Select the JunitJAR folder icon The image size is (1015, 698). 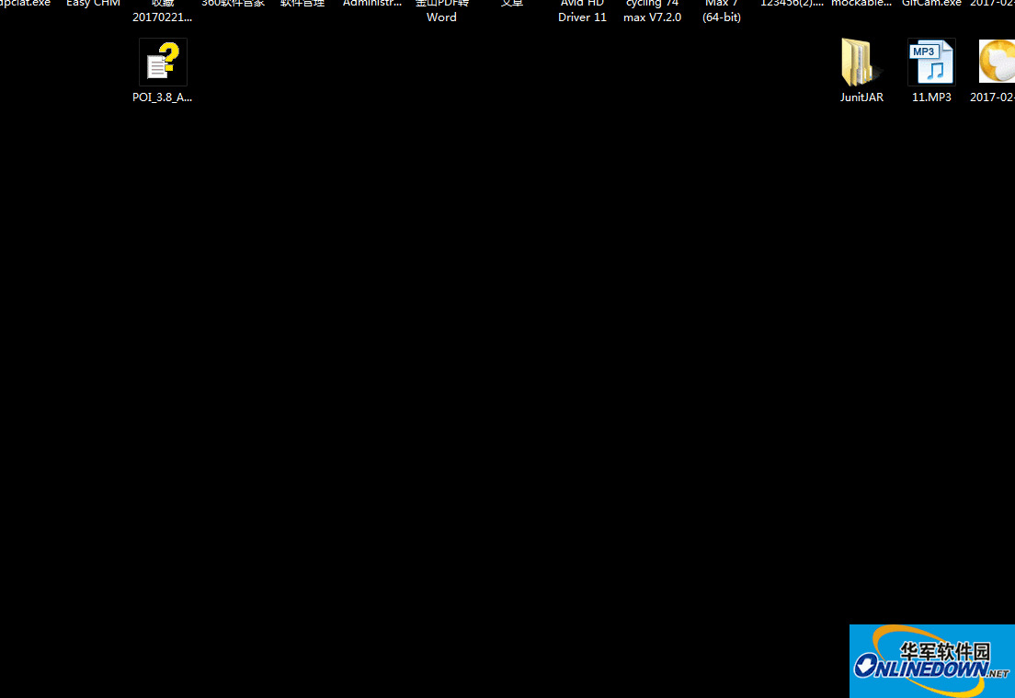(x=861, y=63)
